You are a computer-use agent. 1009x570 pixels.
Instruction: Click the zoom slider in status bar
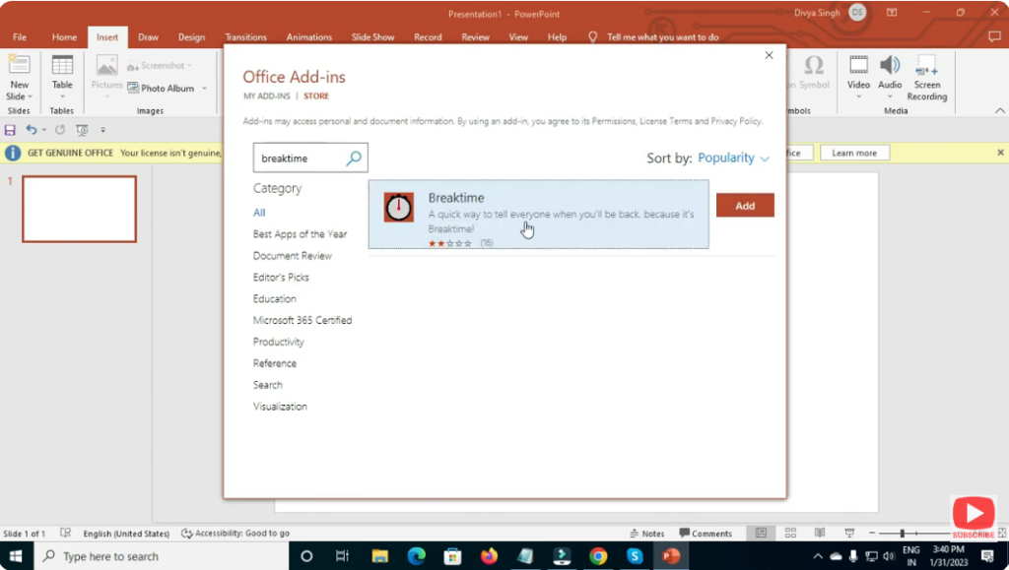click(x=902, y=534)
